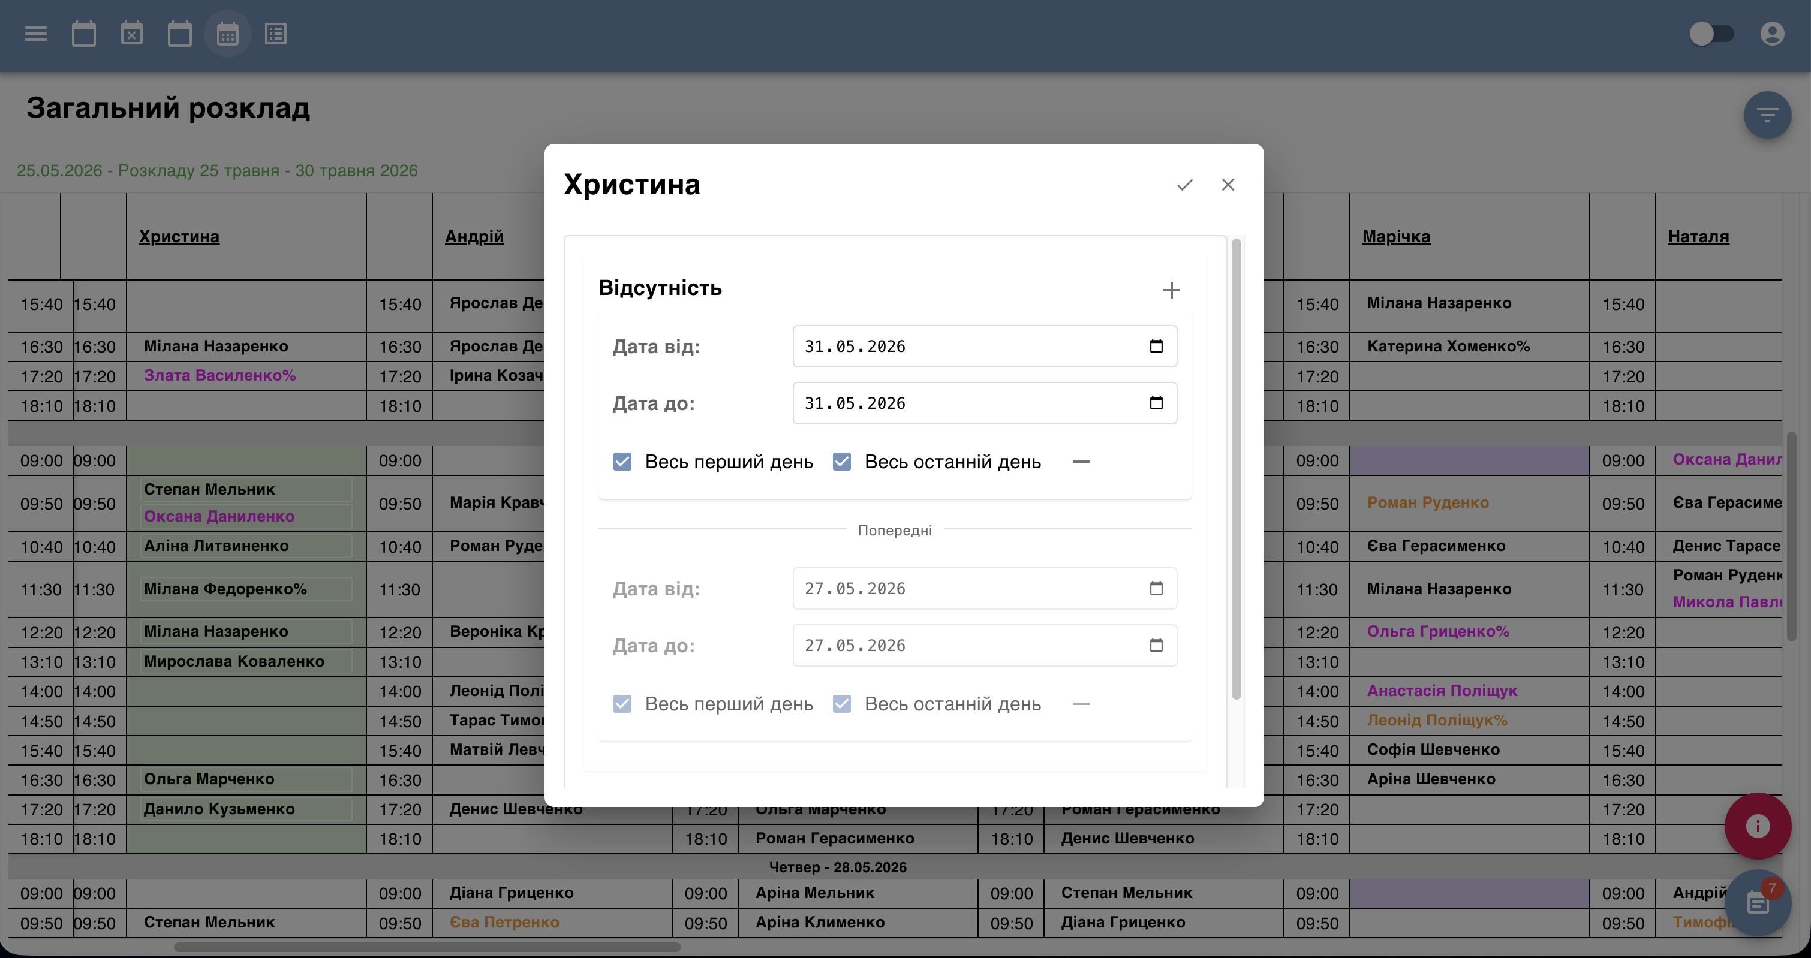Select Аріна Шевченко appointment
This screenshot has height=958, width=1811.
coord(1431,779)
